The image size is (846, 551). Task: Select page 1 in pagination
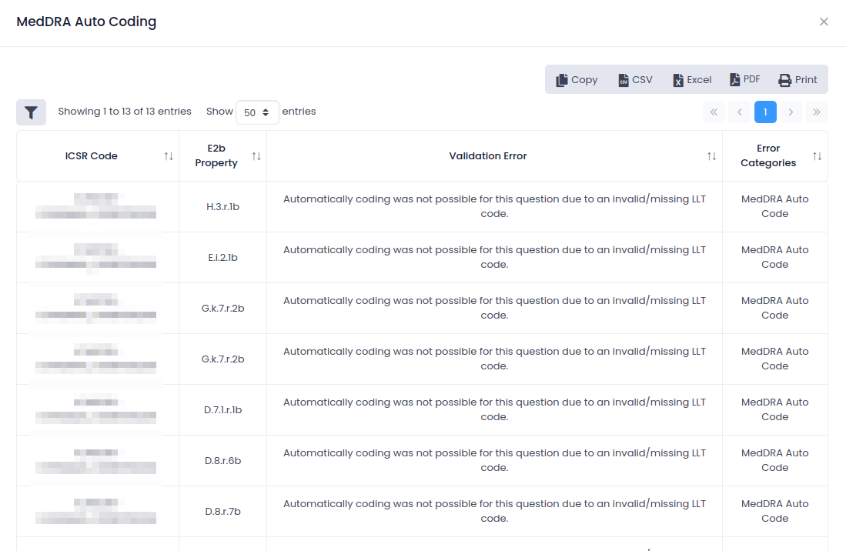[x=765, y=112]
